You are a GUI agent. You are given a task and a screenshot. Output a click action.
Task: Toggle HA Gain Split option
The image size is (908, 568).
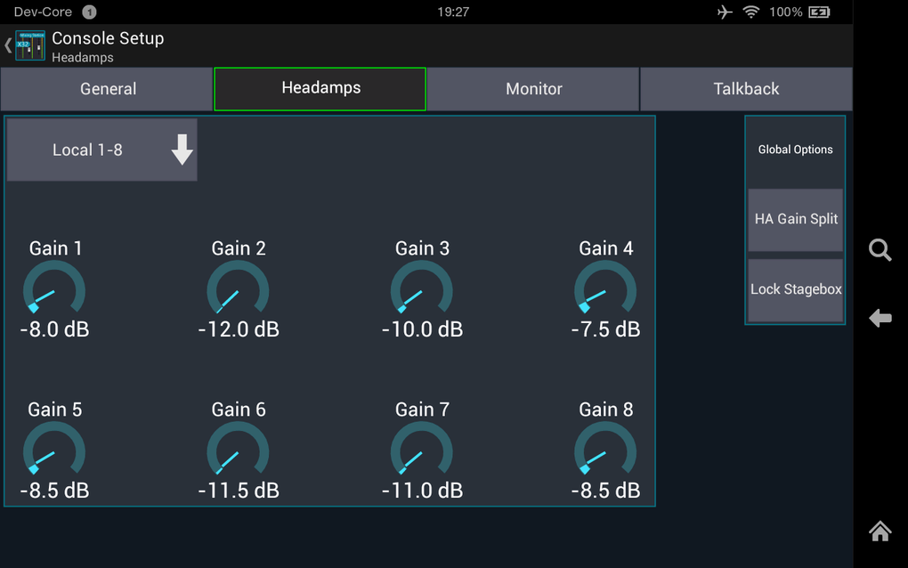(795, 220)
